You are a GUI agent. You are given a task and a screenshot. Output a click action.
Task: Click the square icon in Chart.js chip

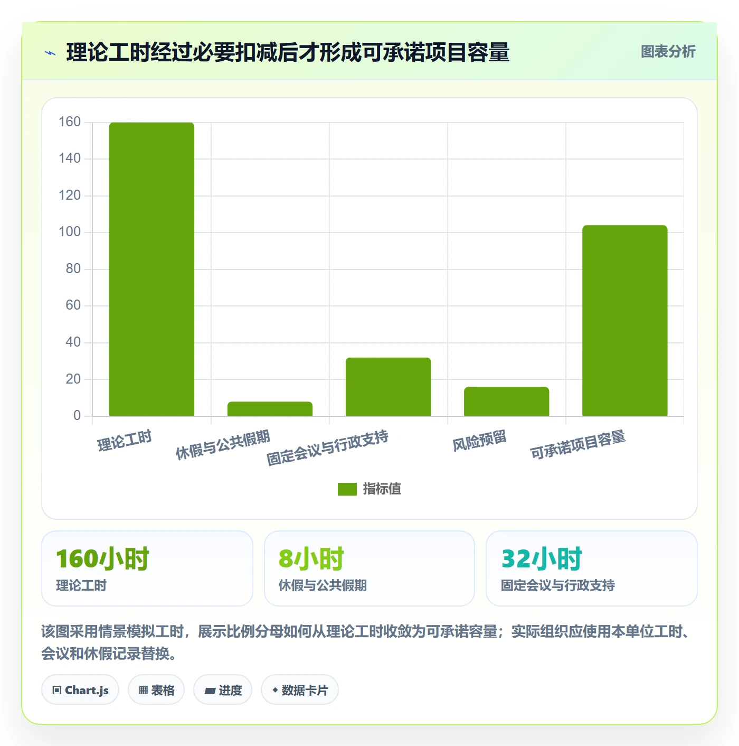(57, 691)
